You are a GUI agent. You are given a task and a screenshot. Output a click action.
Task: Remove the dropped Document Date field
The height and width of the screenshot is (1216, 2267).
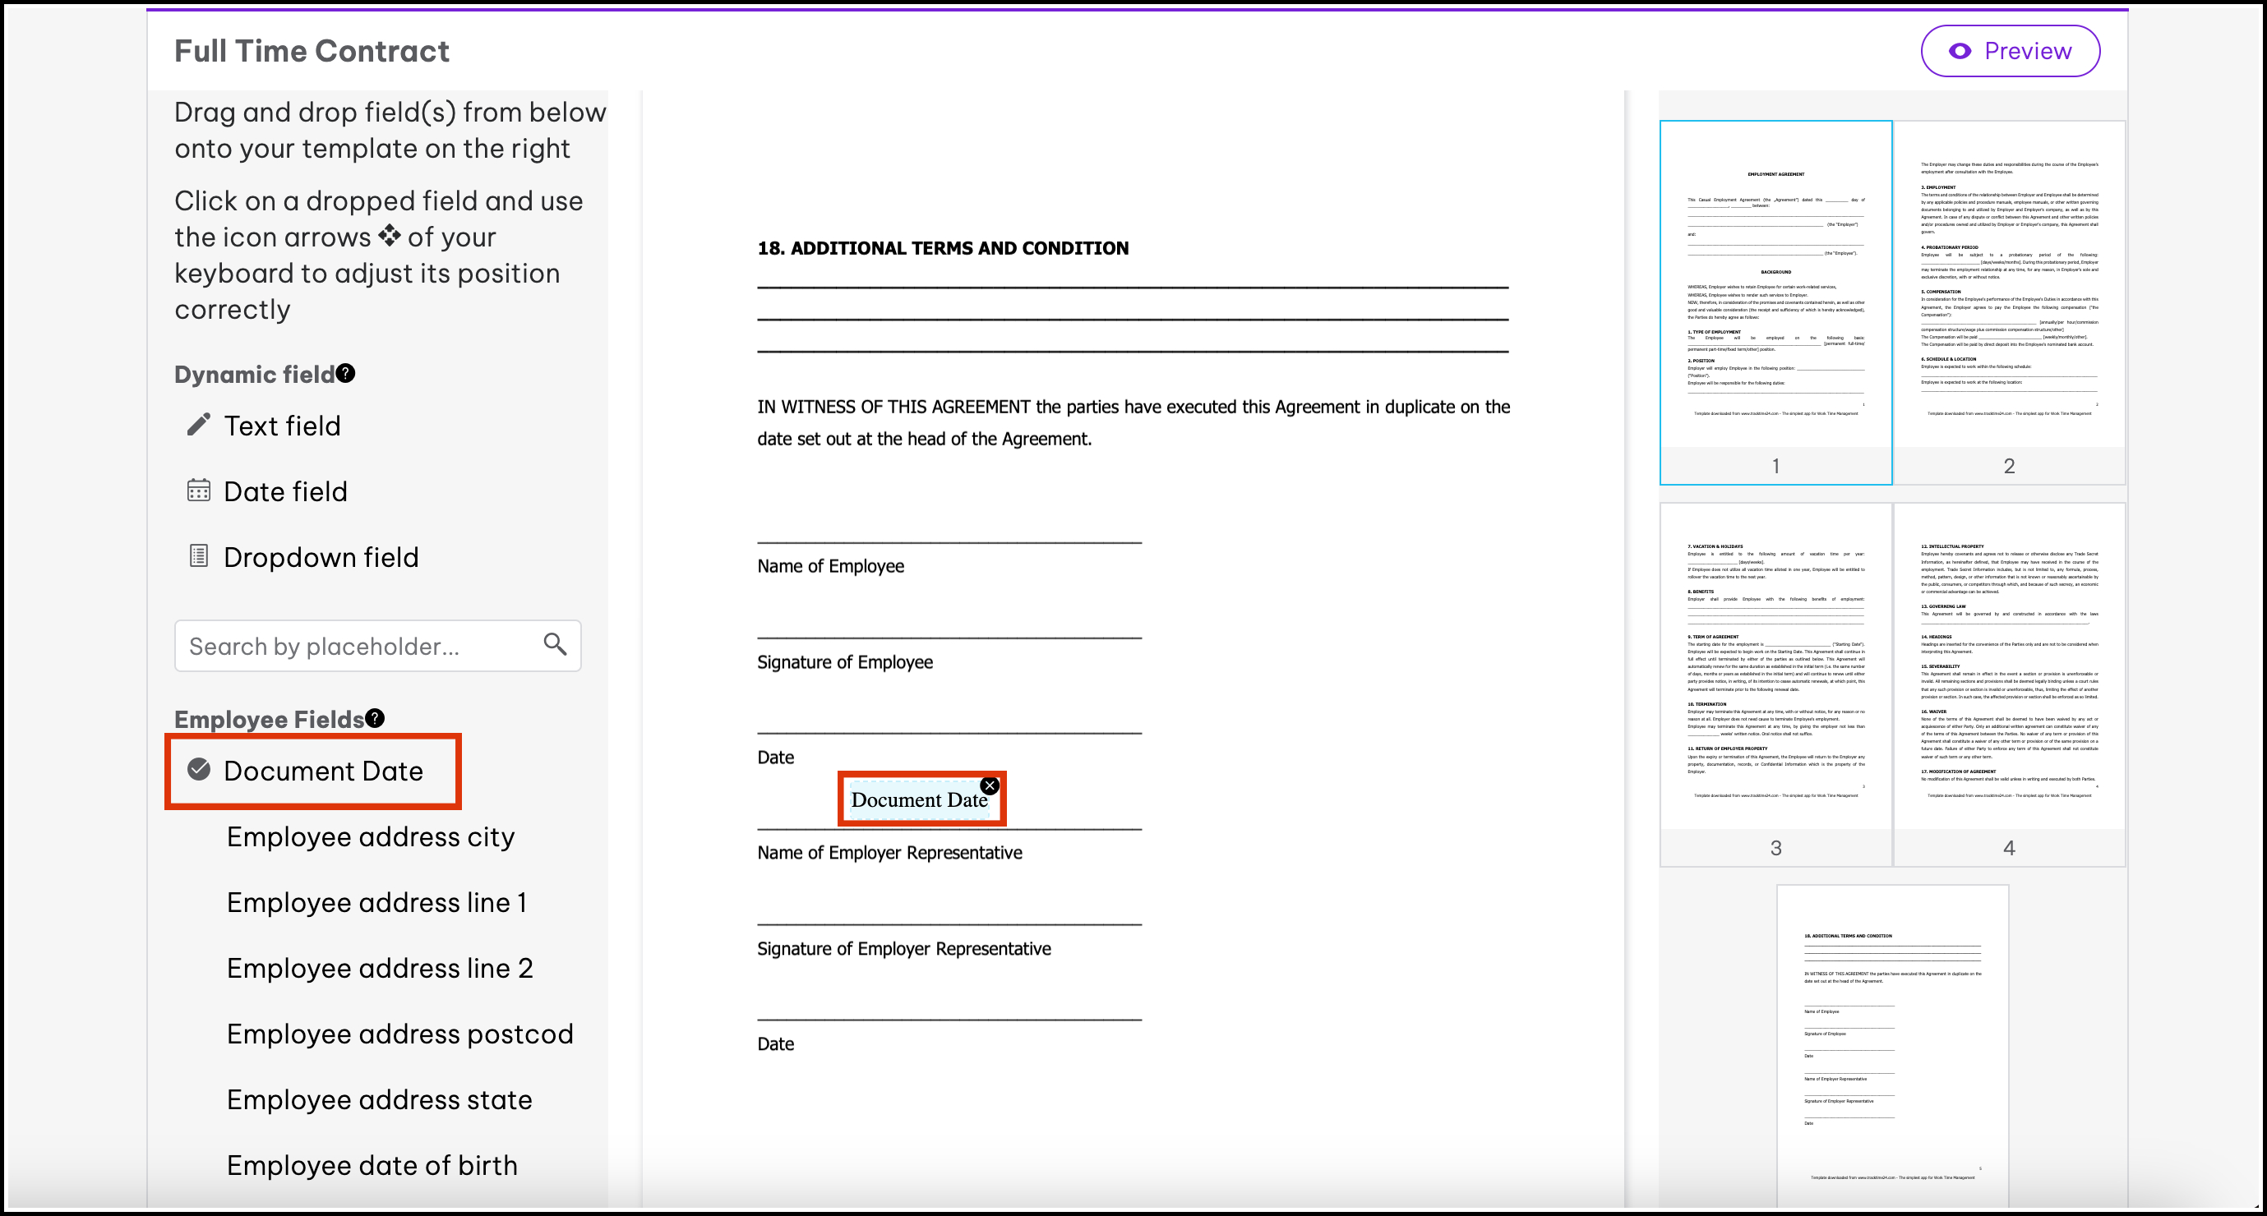990,785
